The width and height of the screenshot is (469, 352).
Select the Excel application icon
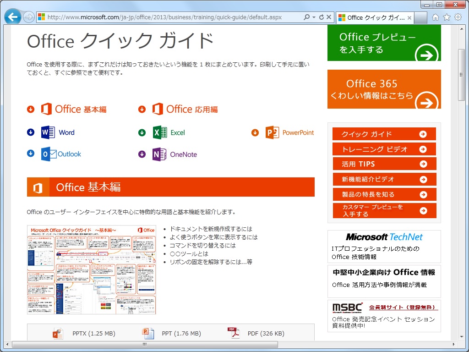159,132
